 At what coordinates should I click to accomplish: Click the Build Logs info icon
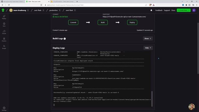(x=65, y=39)
